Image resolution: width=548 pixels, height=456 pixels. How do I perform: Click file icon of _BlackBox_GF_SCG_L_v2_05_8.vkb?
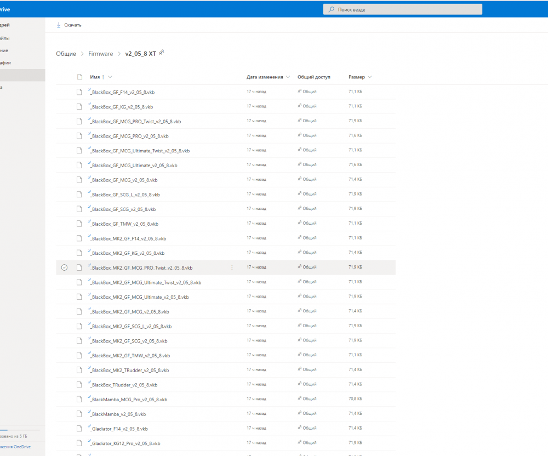pyautogui.click(x=79, y=195)
